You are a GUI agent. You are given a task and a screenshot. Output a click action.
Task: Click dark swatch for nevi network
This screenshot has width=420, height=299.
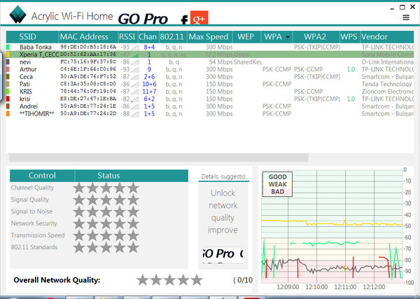pos(8,62)
